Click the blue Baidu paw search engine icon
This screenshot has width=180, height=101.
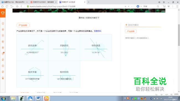138,6
